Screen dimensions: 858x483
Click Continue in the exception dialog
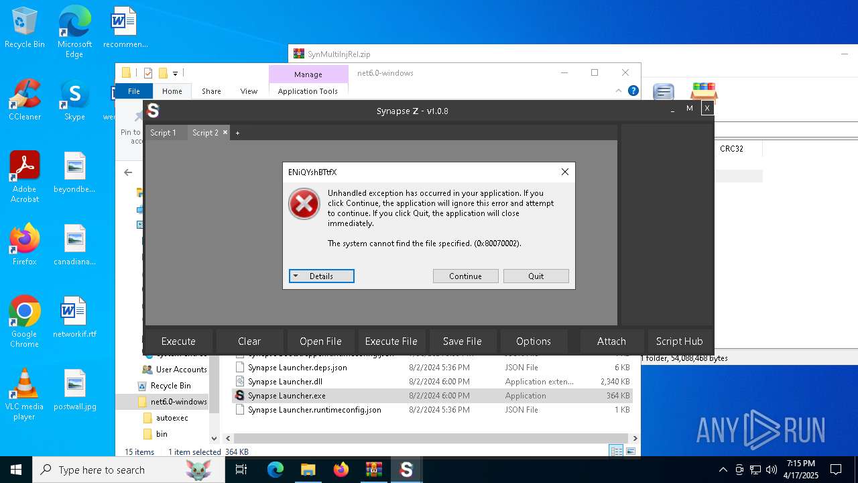466,276
